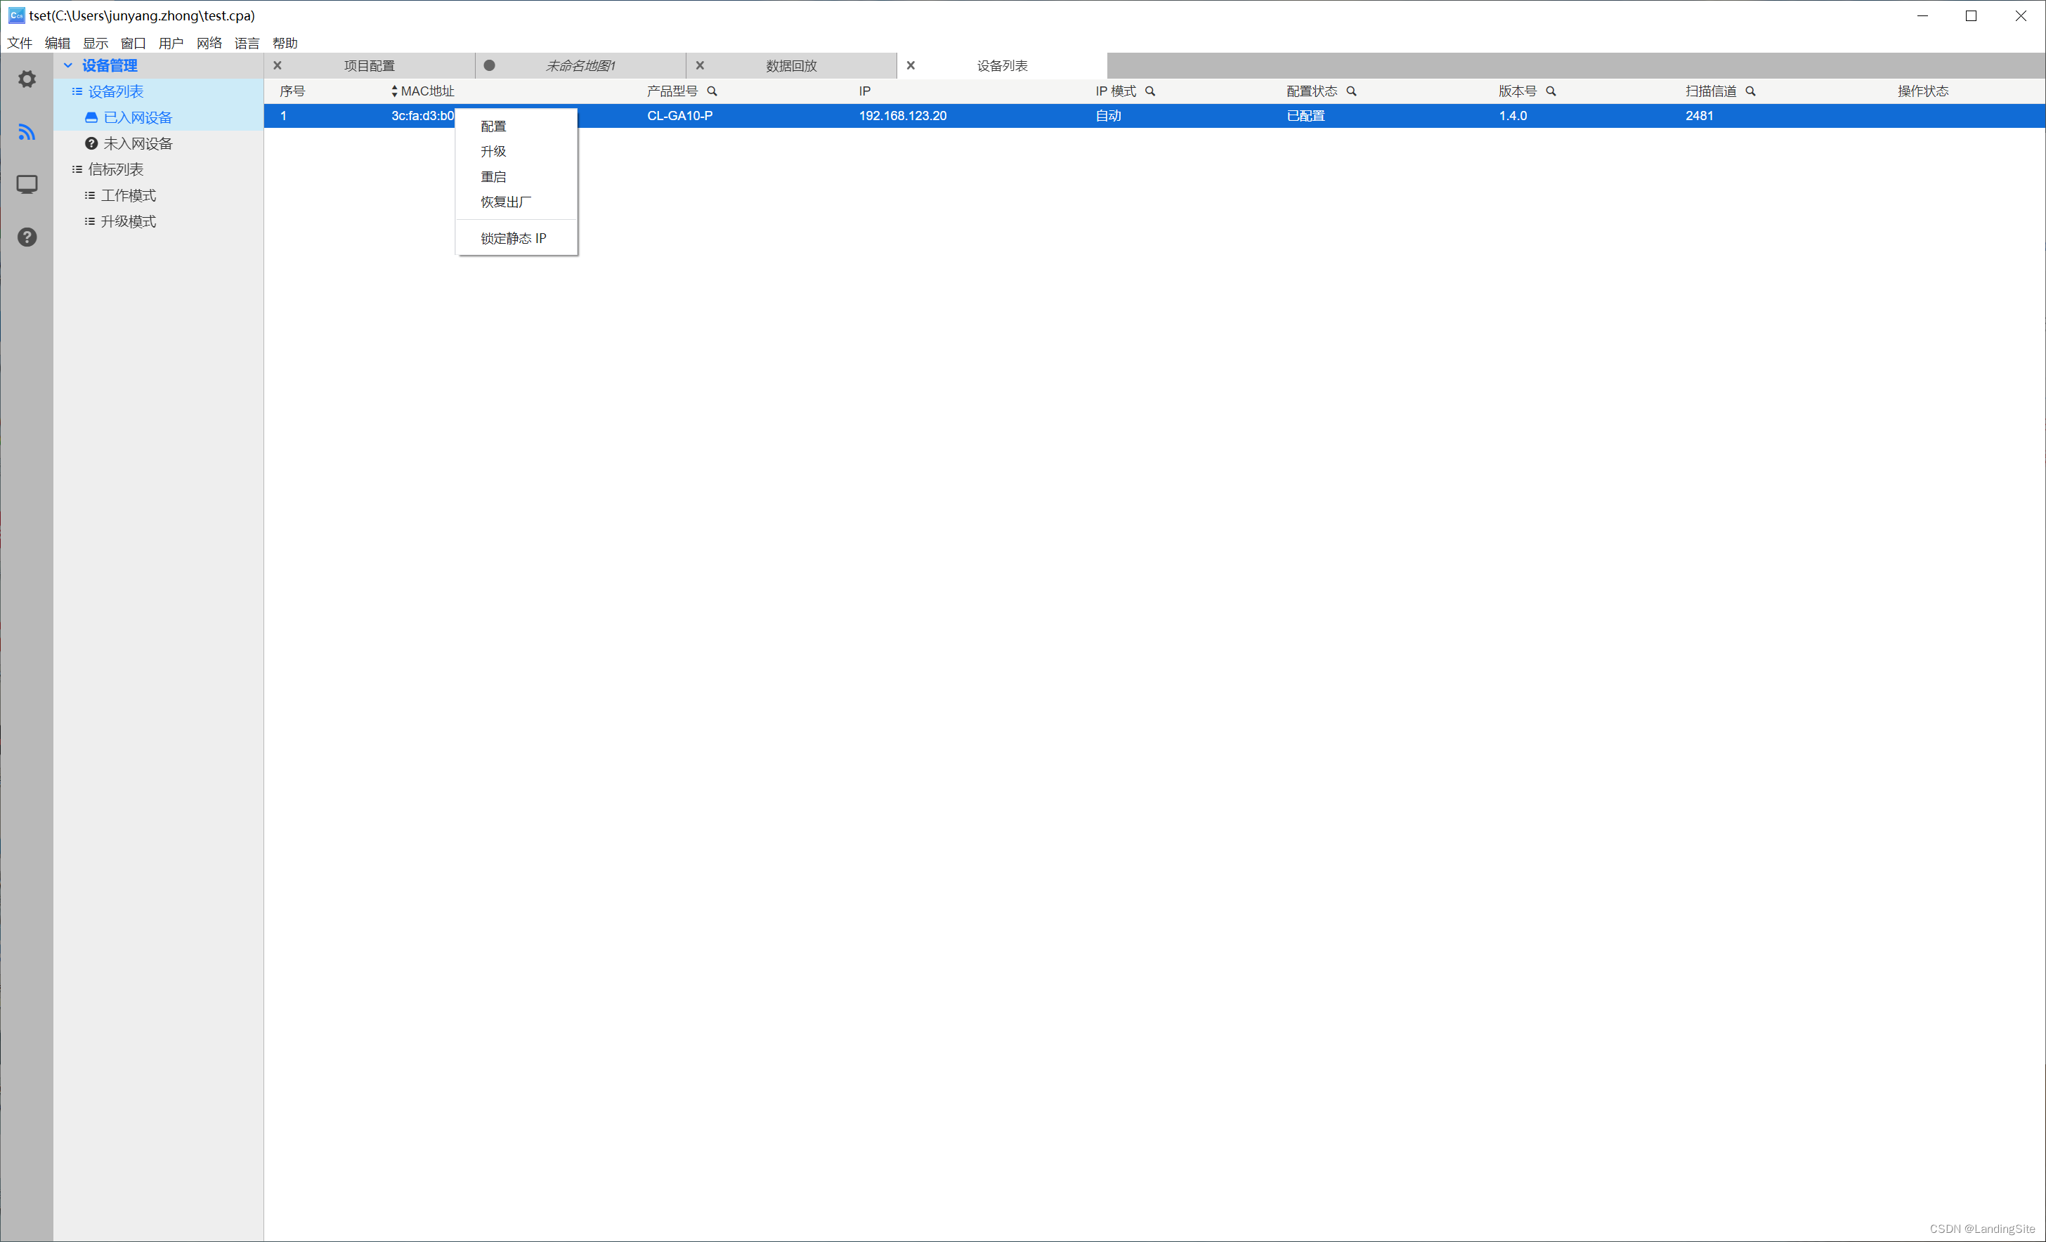Image resolution: width=2046 pixels, height=1242 pixels.
Task: Click the 序号 column header
Action: point(292,91)
